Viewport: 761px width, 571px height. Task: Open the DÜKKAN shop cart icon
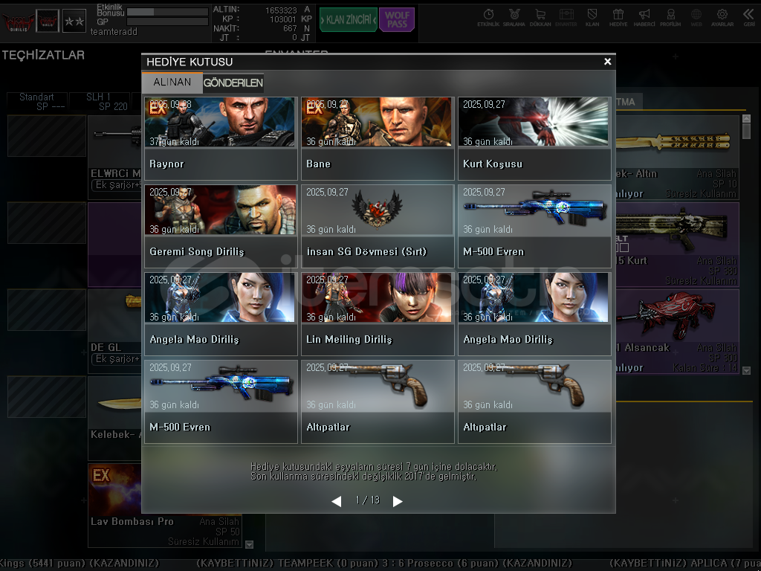[540, 18]
